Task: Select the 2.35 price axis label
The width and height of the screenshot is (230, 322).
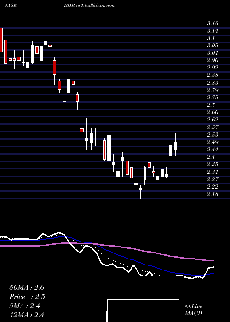Action: pos(213,164)
